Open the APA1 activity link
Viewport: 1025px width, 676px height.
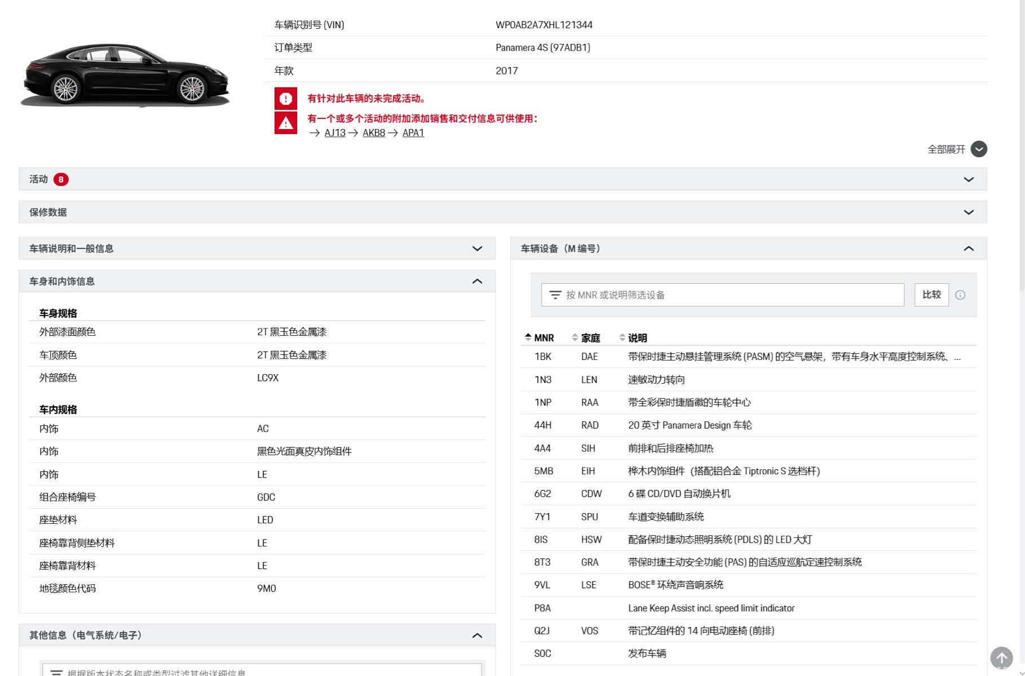tap(413, 133)
